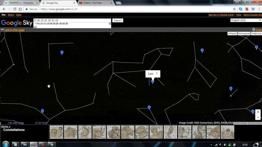
Task: Click the blue marker beside the zoom controls
Action: [253, 111]
